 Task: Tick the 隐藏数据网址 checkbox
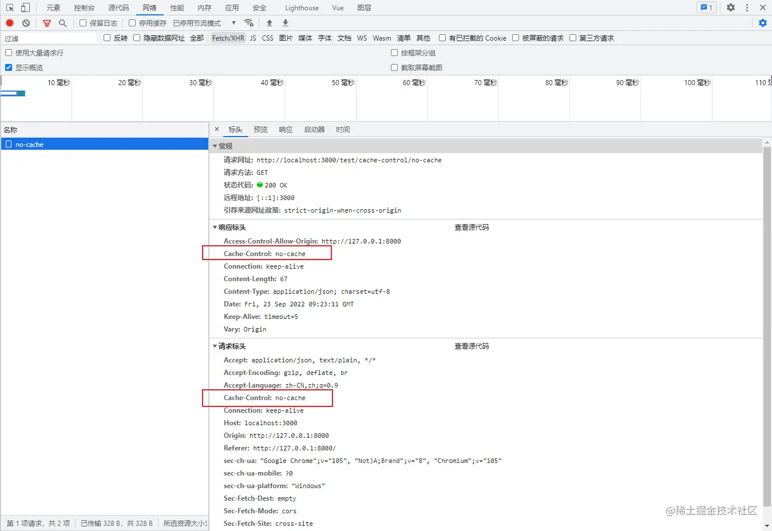pyautogui.click(x=137, y=38)
